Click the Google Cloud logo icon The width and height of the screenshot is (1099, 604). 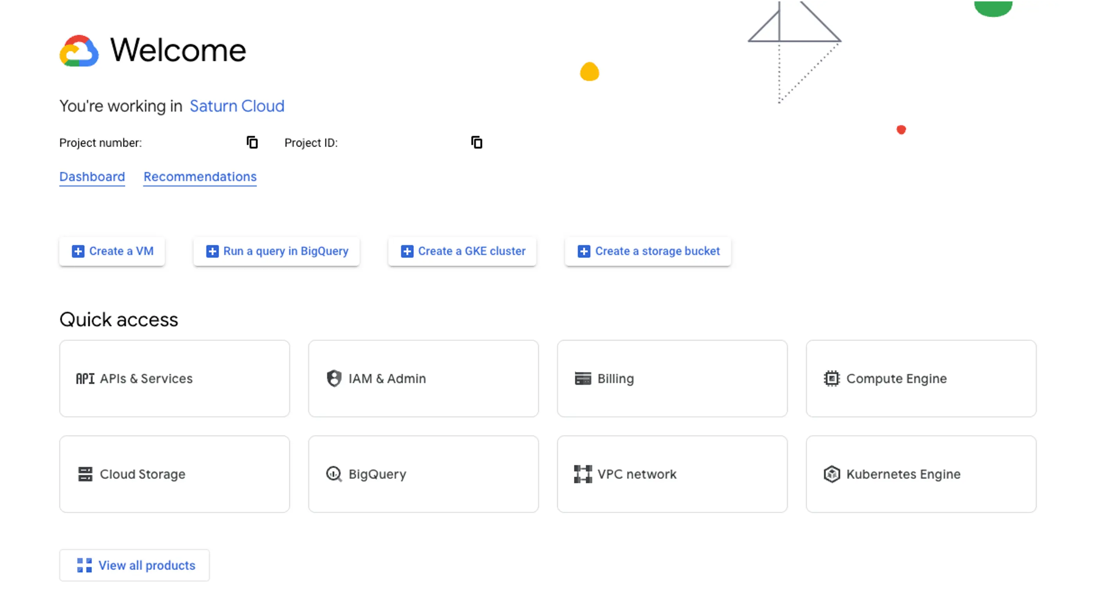(x=79, y=51)
